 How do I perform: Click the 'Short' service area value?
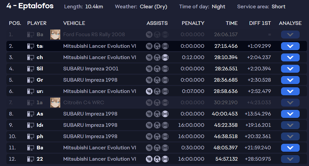click(x=278, y=7)
